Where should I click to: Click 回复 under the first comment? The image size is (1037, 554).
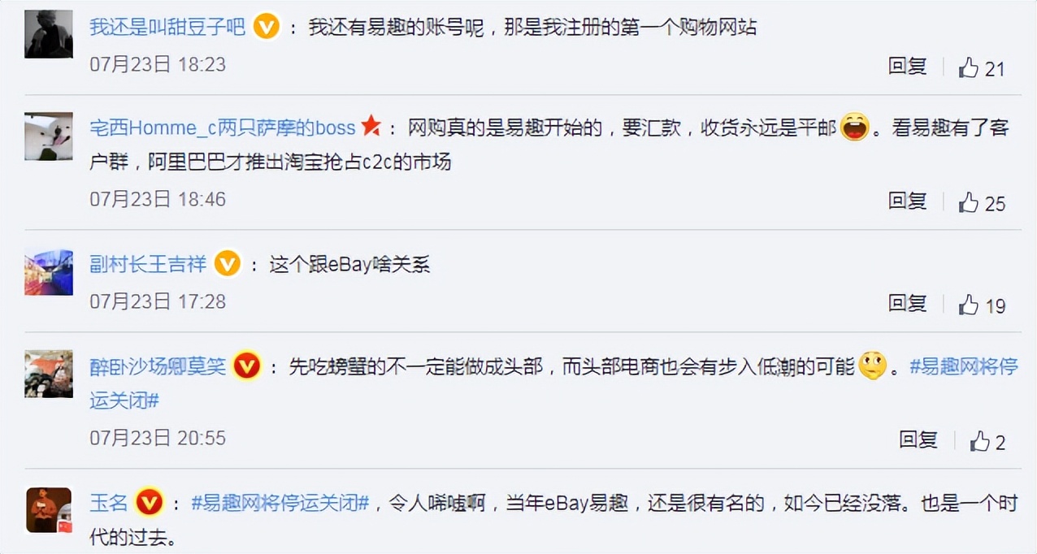tap(908, 67)
